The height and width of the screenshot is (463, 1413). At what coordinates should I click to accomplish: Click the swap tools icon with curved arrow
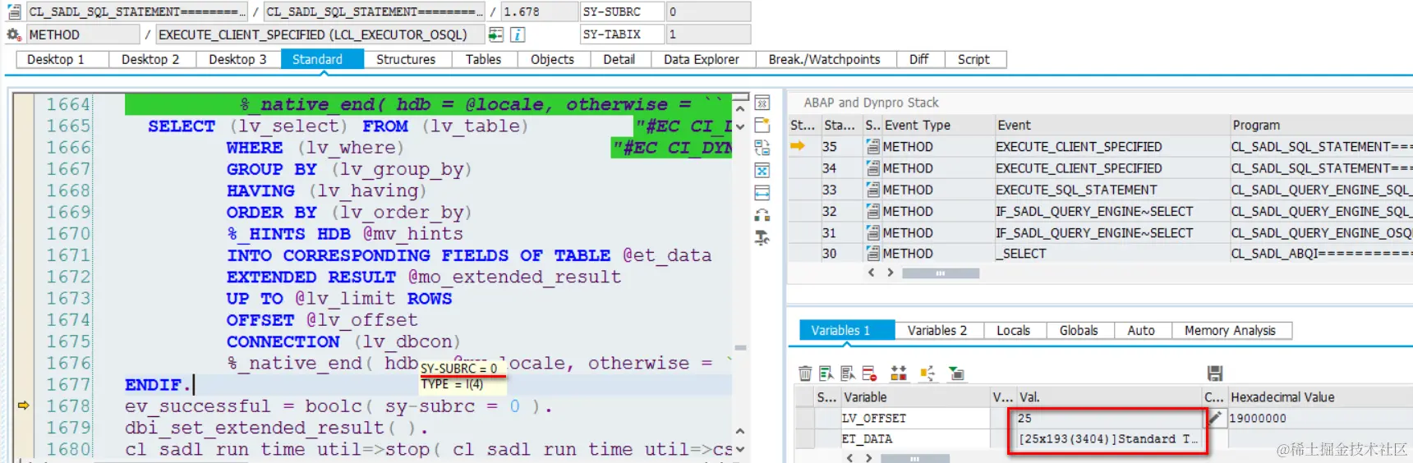(762, 215)
